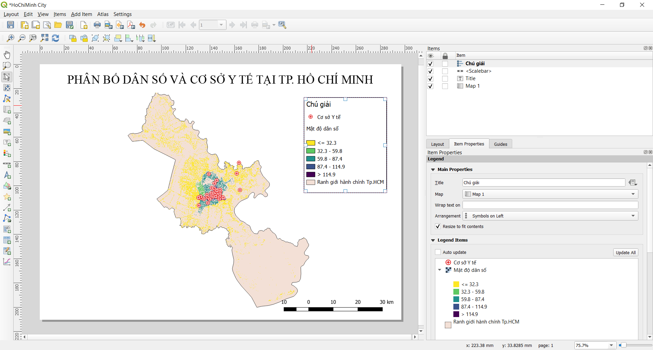Lock the Map 1 item checkbox

click(445, 86)
